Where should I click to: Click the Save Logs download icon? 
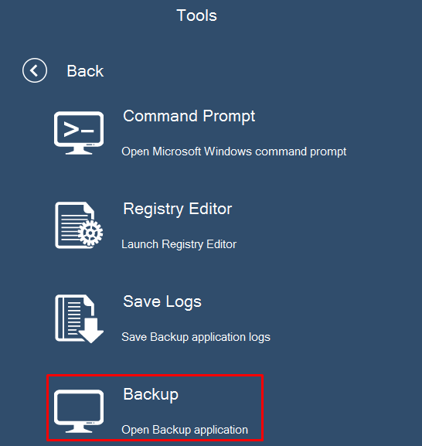point(79,318)
